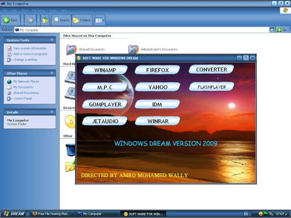Viewport: 291px width, 218px height.
Task: Open the FIREFOX software button
Action: pyautogui.click(x=157, y=70)
